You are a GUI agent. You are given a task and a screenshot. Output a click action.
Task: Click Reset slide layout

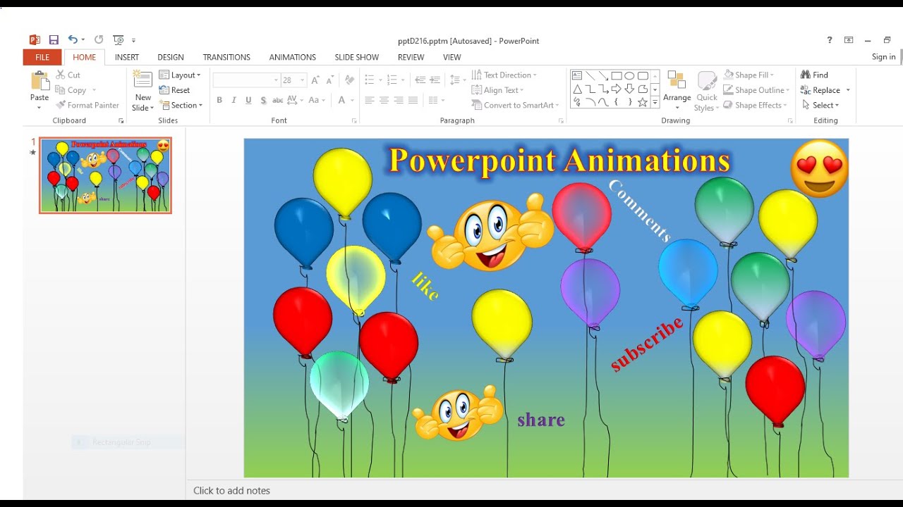tap(174, 90)
